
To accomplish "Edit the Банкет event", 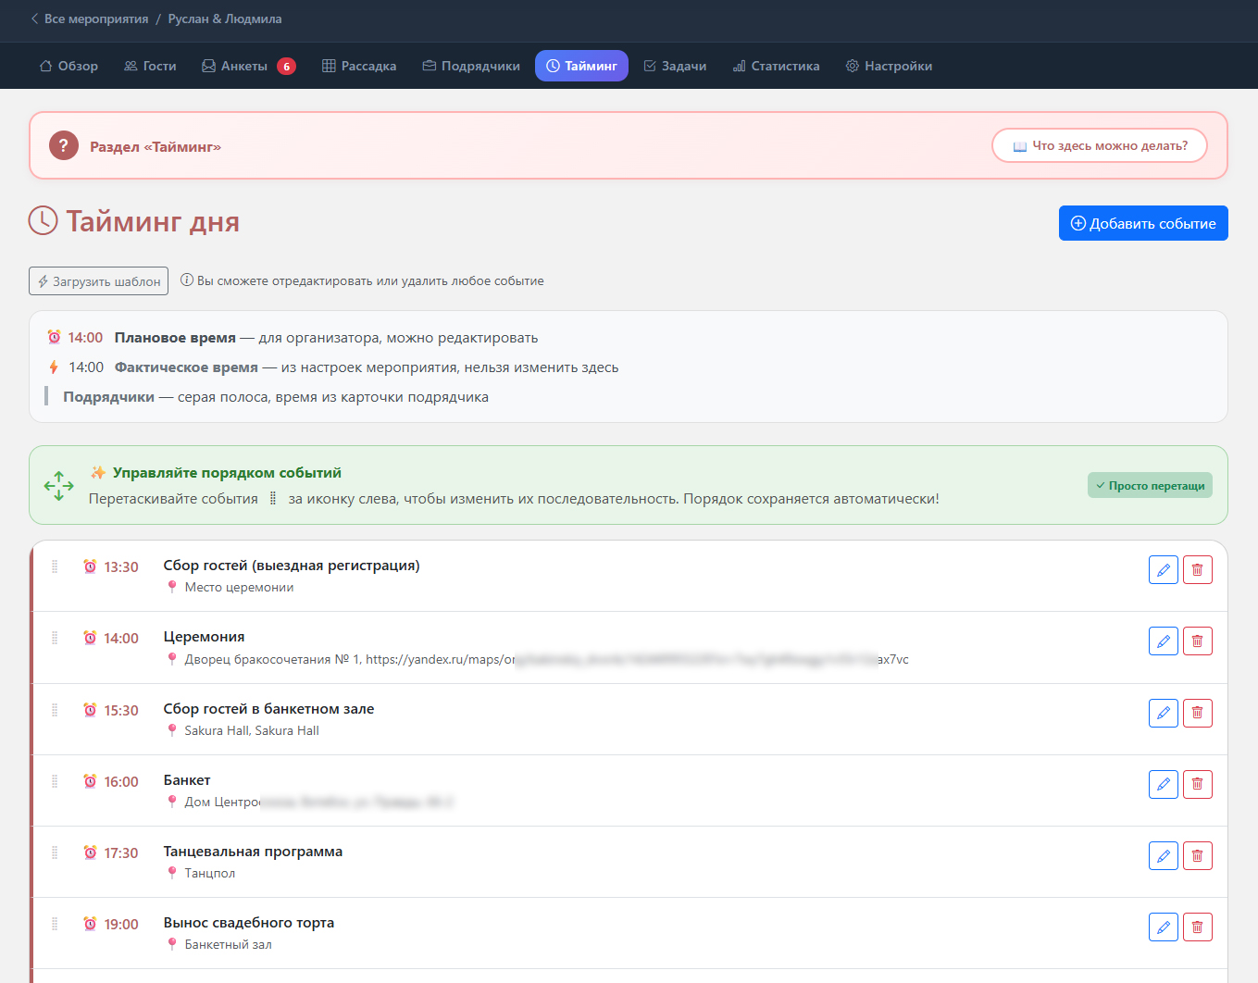I will (1164, 784).
